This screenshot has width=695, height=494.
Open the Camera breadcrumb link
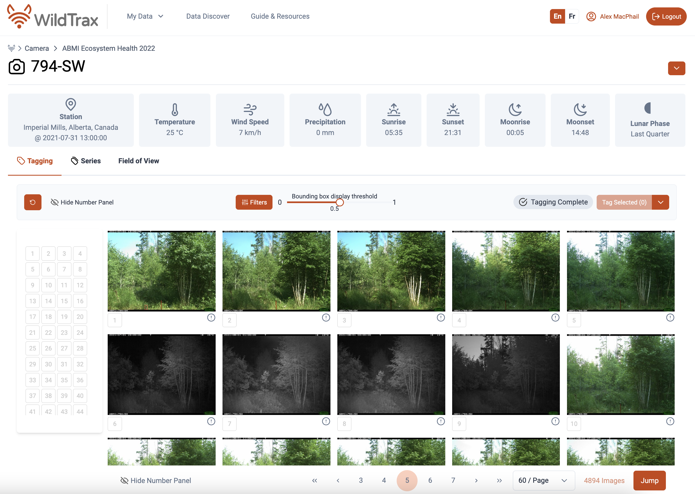click(x=37, y=48)
